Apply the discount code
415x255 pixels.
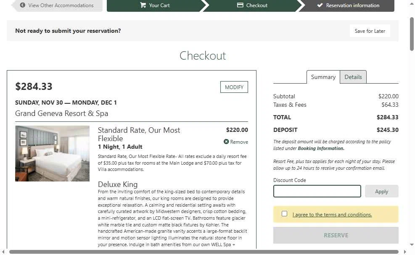pyautogui.click(x=381, y=191)
